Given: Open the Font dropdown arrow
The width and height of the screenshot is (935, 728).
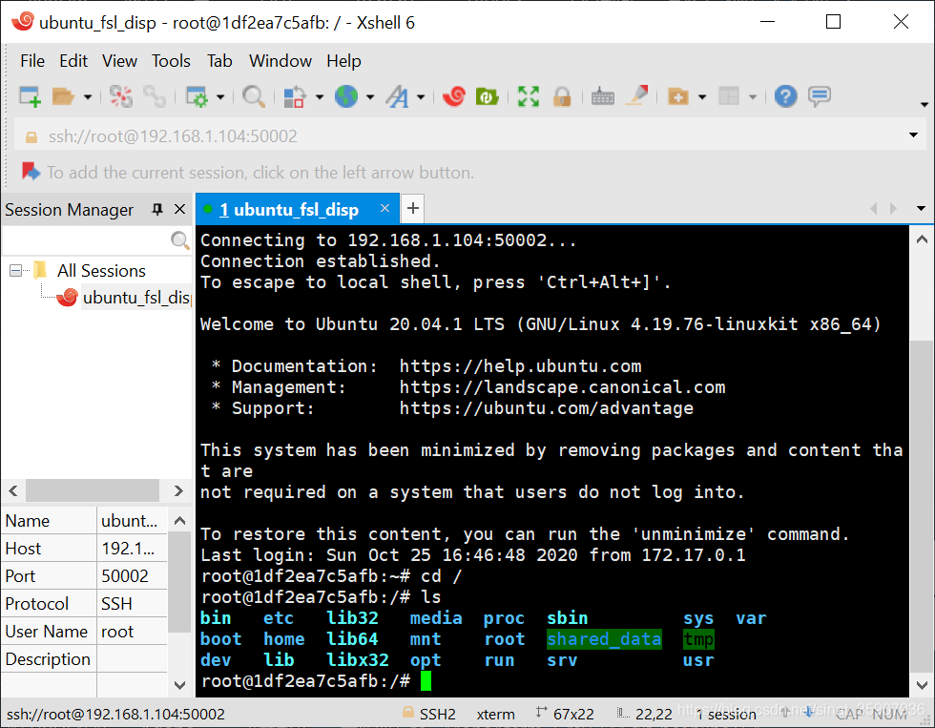Looking at the screenshot, I should click(421, 96).
